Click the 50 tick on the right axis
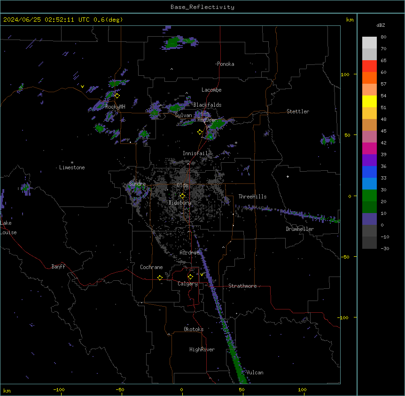This screenshot has width=405, height=396. coord(347,135)
